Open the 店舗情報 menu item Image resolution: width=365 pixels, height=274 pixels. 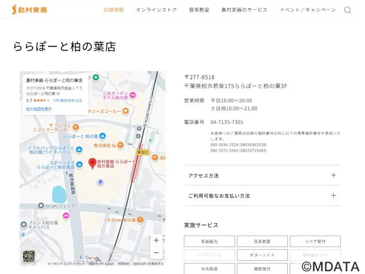click(114, 10)
